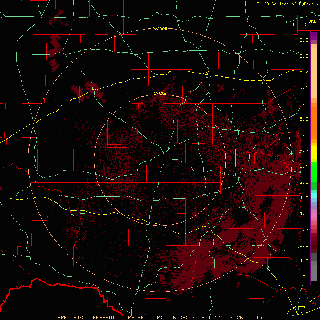The width and height of the screenshot is (320, 320).
Task: Click the 9.8 value on the color scale
Action: pyautogui.click(x=304, y=40)
